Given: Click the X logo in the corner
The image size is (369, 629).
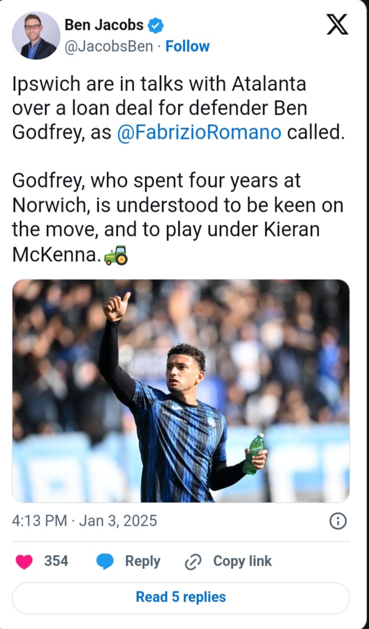Looking at the screenshot, I should point(337,25).
